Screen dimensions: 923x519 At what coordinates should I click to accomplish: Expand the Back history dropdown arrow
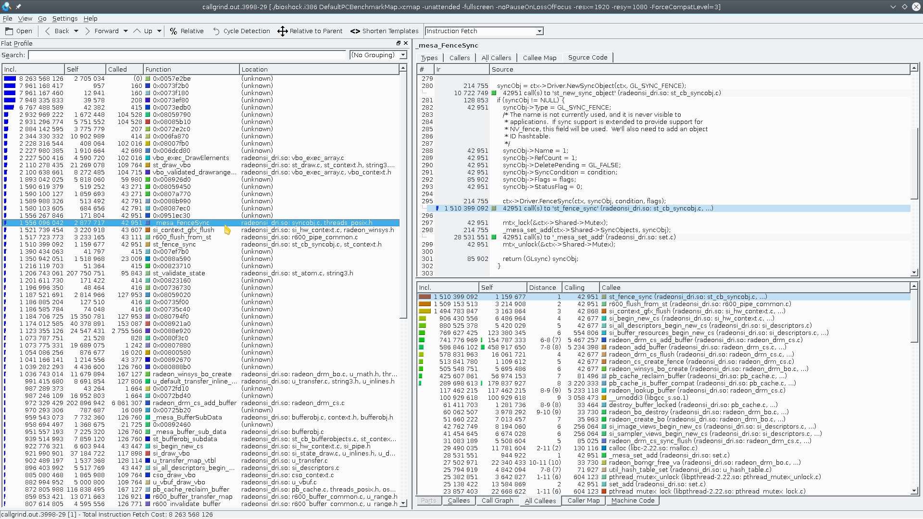click(x=75, y=31)
